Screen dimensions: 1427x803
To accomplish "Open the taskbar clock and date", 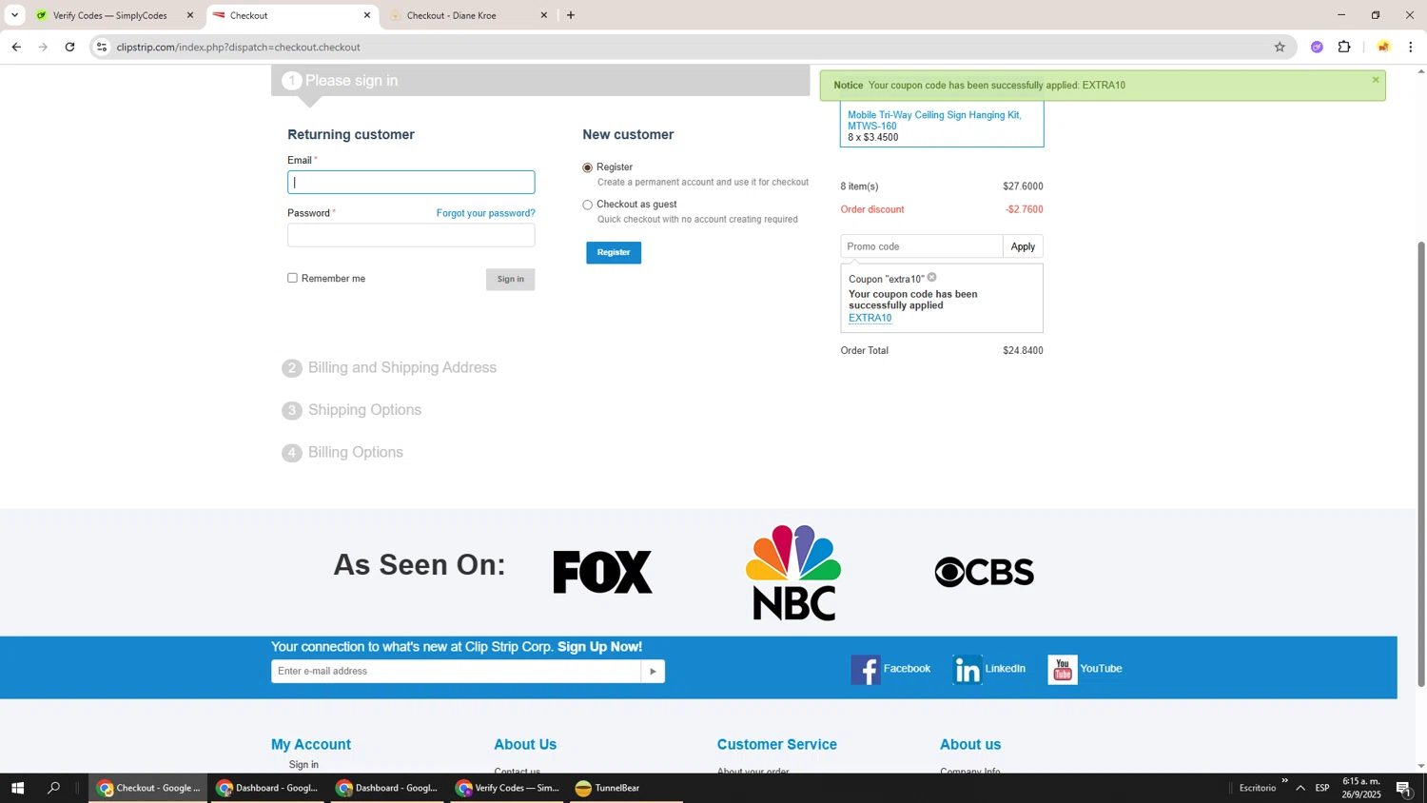I will [1361, 788].
